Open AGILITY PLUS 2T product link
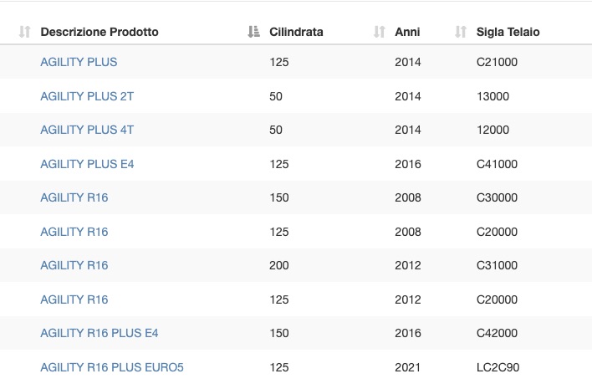592x389 pixels. coord(87,96)
